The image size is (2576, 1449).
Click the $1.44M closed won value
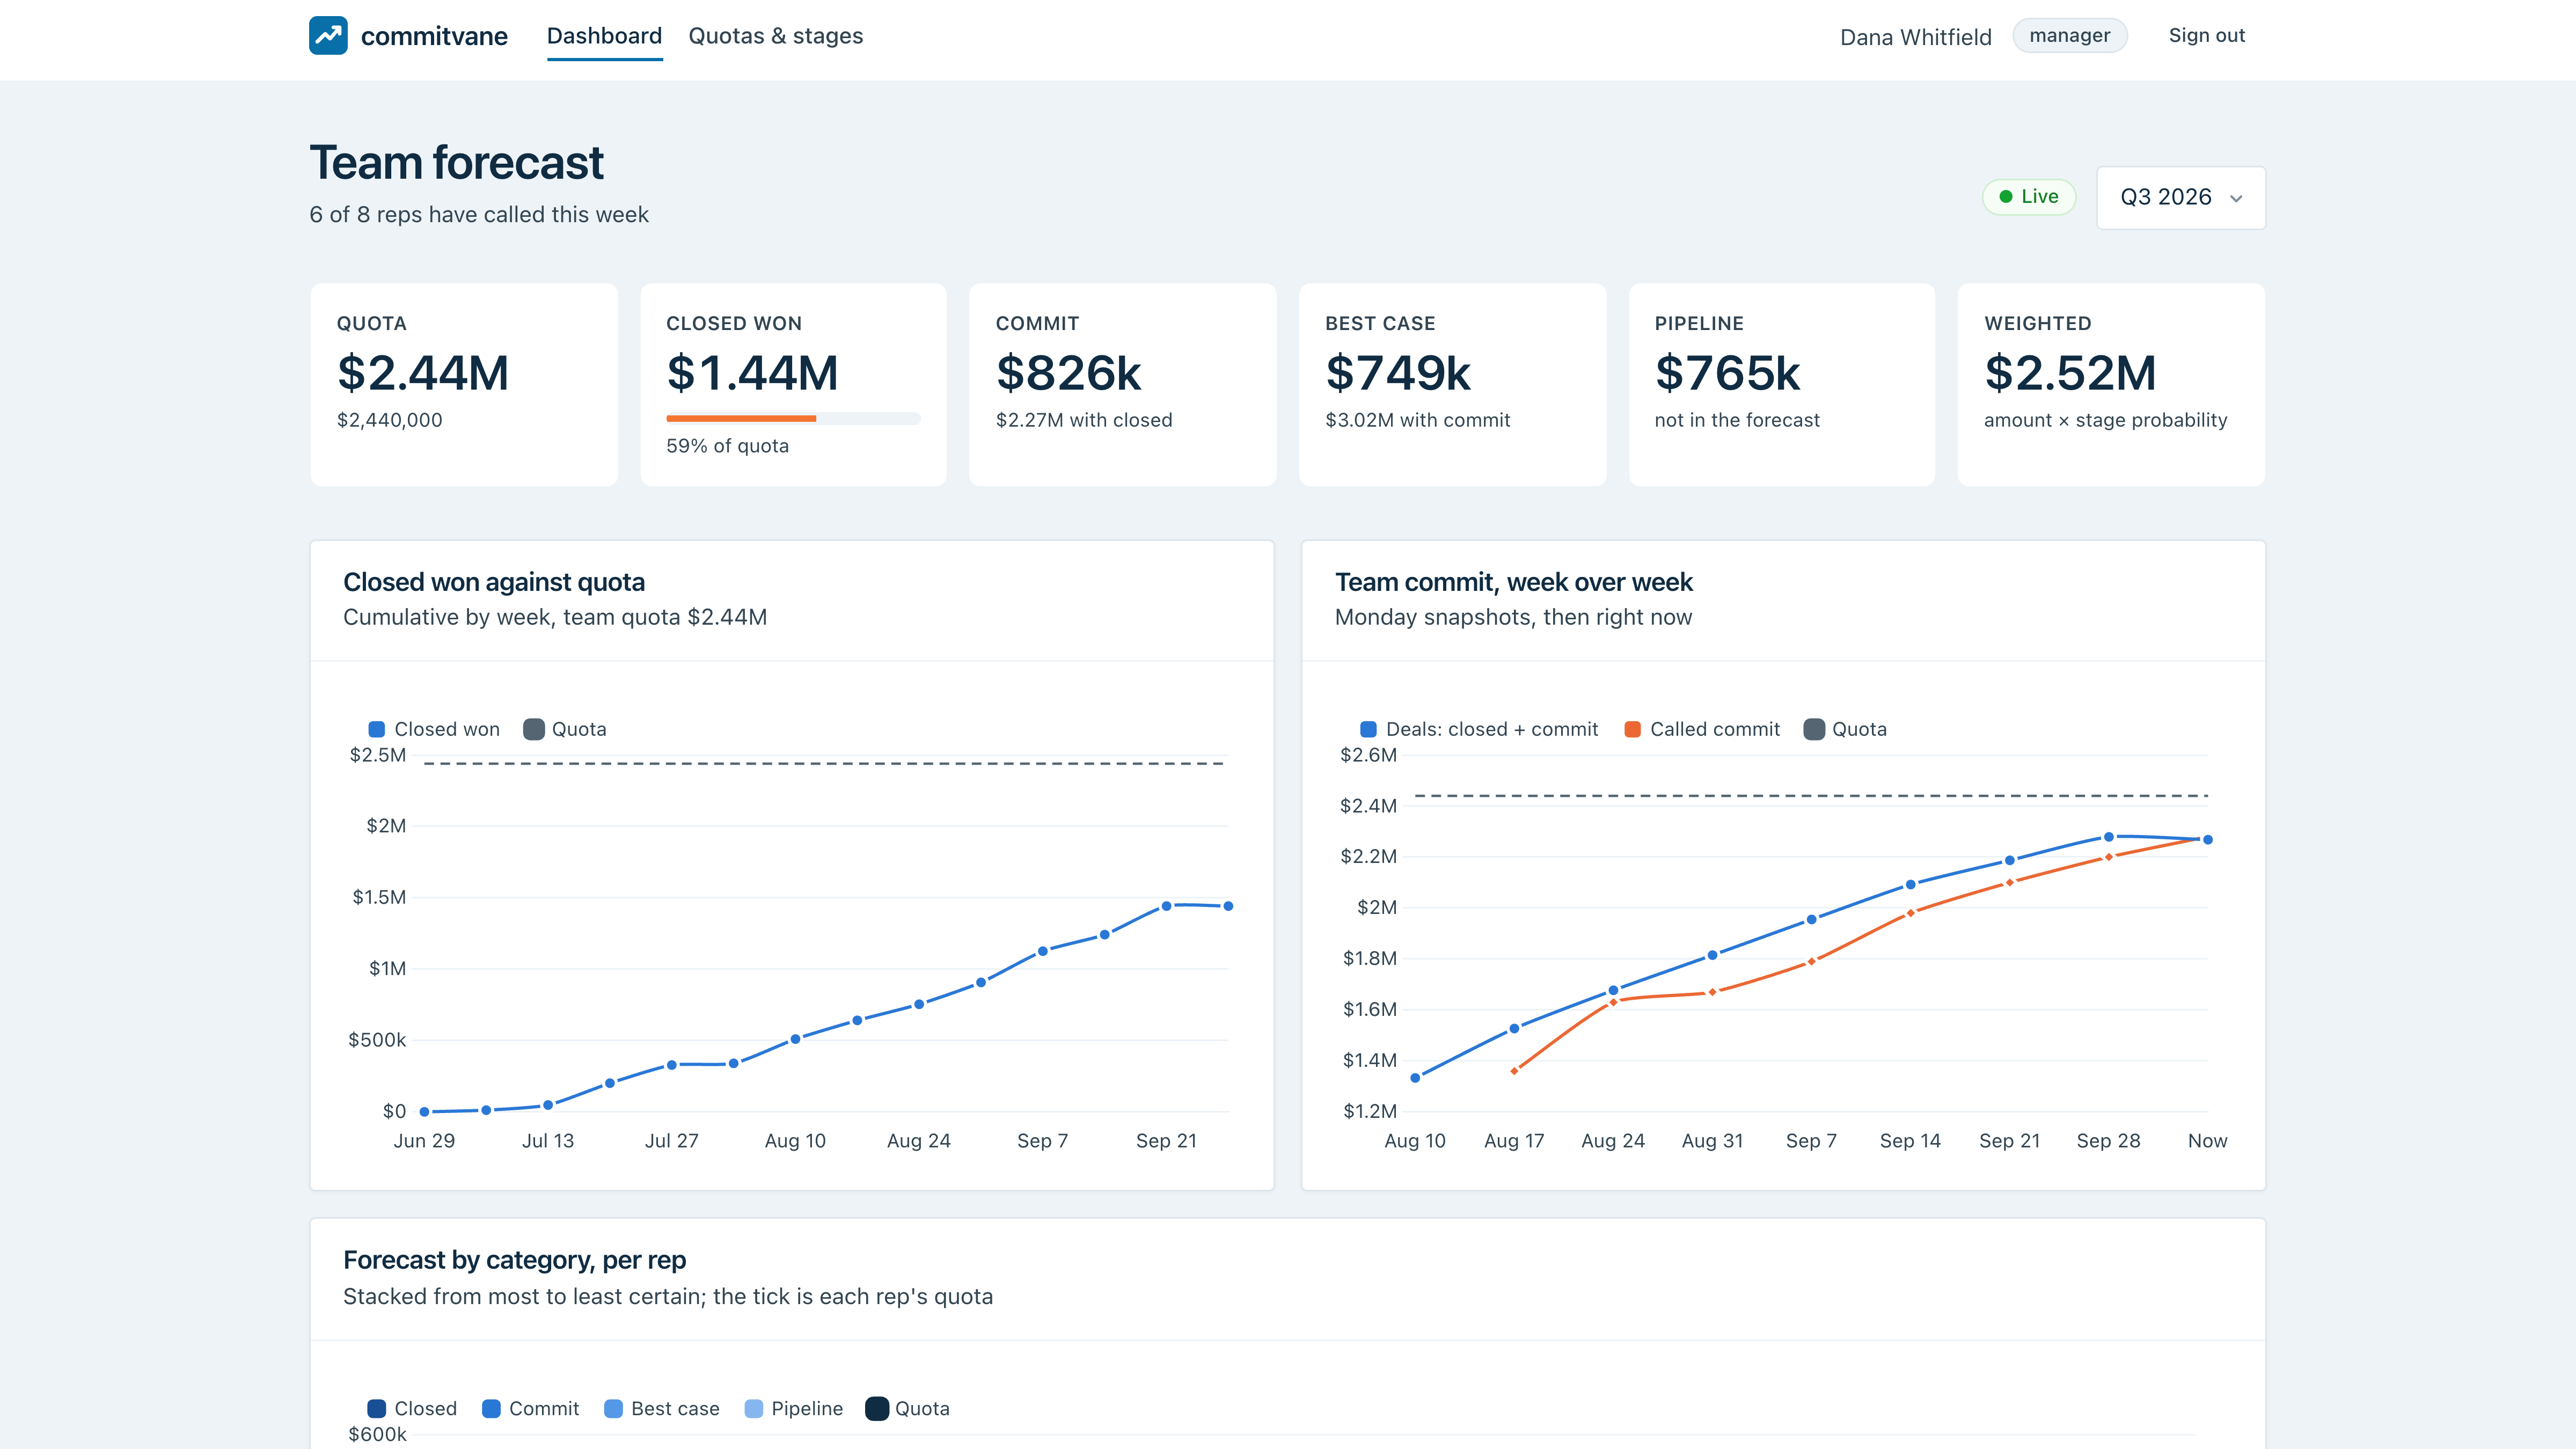point(752,373)
